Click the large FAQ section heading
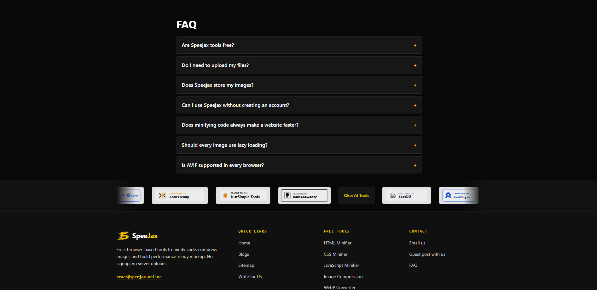Screen dimensions: 597x290 187,25
